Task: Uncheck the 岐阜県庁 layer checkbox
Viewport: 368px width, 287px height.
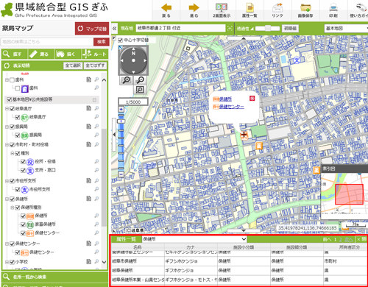Action: pyautogui.click(x=12, y=108)
